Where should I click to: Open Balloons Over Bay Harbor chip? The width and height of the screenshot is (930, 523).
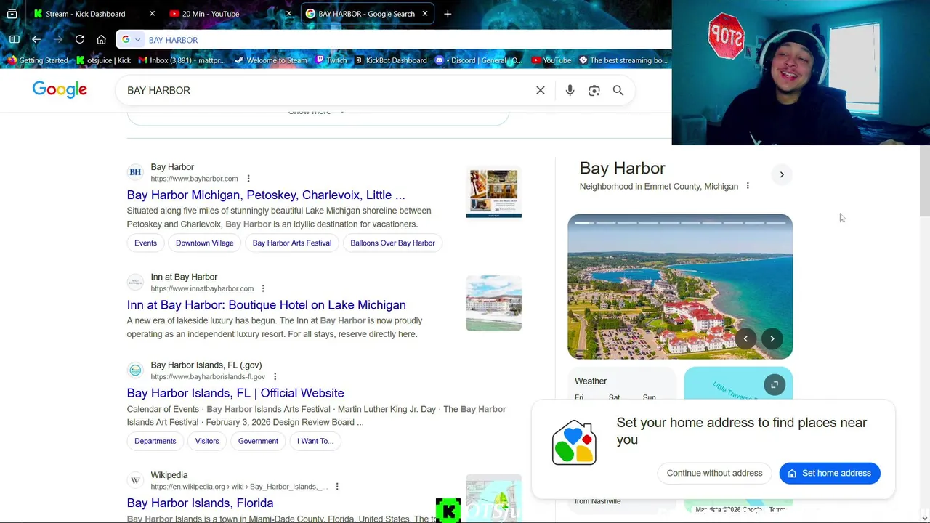(393, 243)
